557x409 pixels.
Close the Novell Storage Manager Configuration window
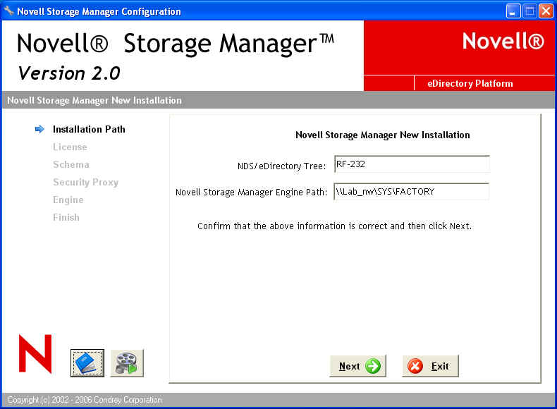pyautogui.click(x=546, y=11)
